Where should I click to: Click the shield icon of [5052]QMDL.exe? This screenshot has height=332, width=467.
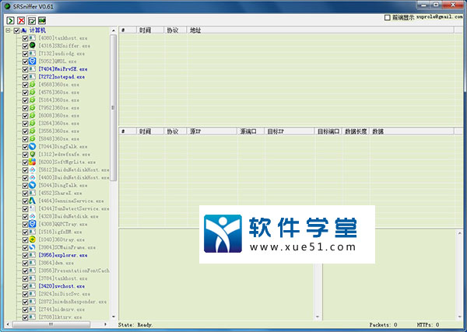pos(33,61)
